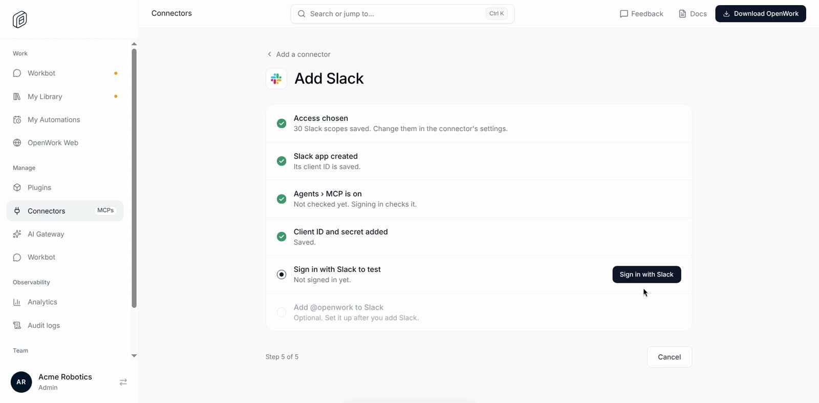Click the Access chosen green checkmark
The height and width of the screenshot is (403, 819).
282,123
